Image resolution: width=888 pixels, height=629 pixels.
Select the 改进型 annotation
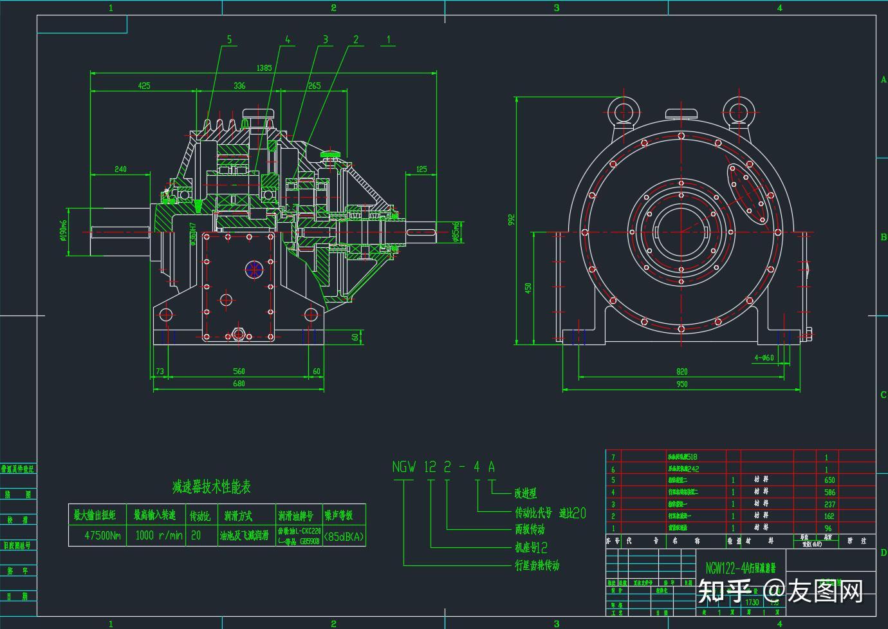tap(525, 494)
